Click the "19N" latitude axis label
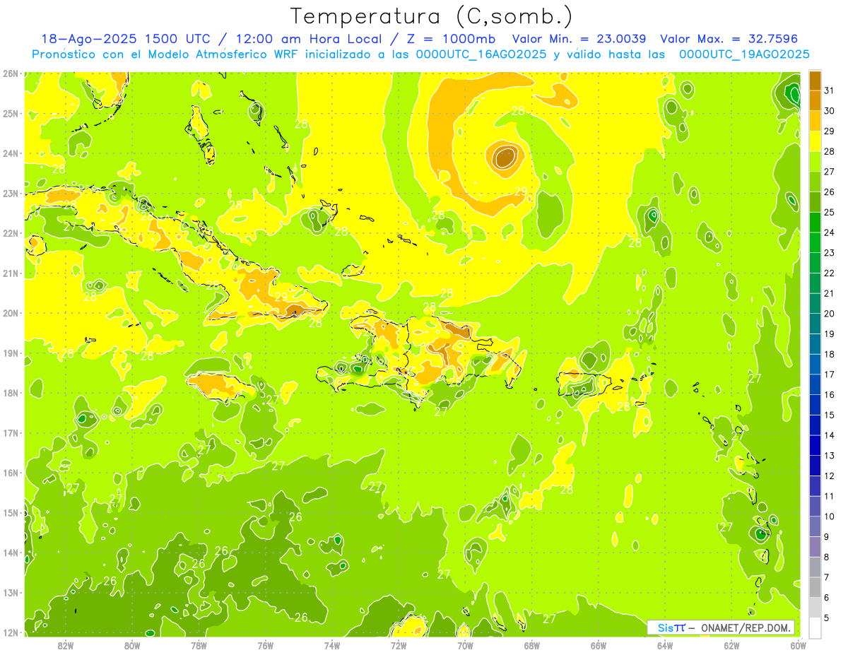 pos(10,353)
